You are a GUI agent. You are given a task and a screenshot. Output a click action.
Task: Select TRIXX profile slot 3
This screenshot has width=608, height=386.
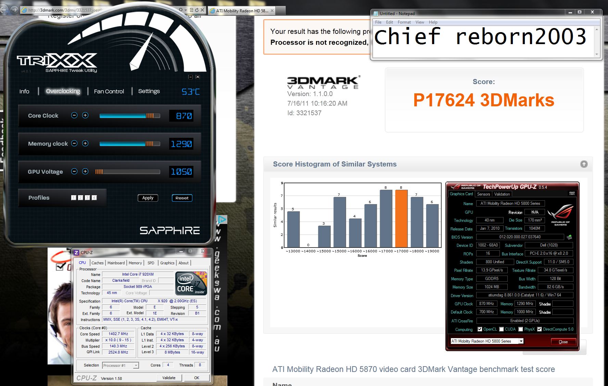click(x=87, y=198)
